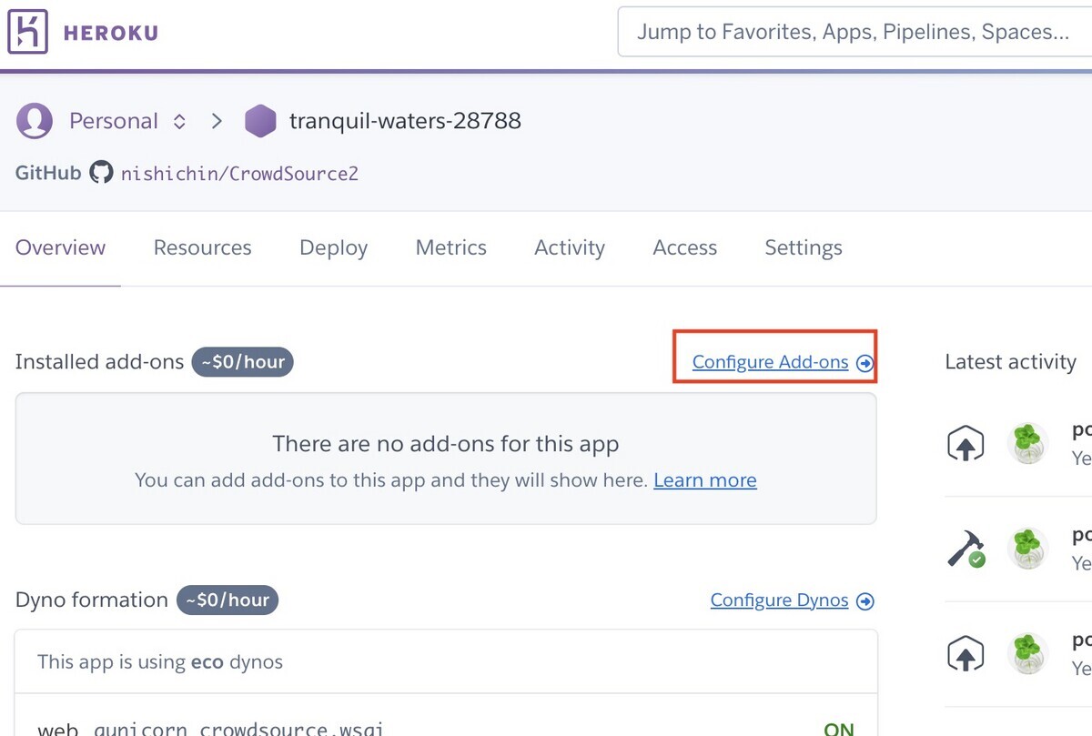The width and height of the screenshot is (1092, 736).
Task: Click the arrow icon next to Configure Add-ons
Action: 865,362
